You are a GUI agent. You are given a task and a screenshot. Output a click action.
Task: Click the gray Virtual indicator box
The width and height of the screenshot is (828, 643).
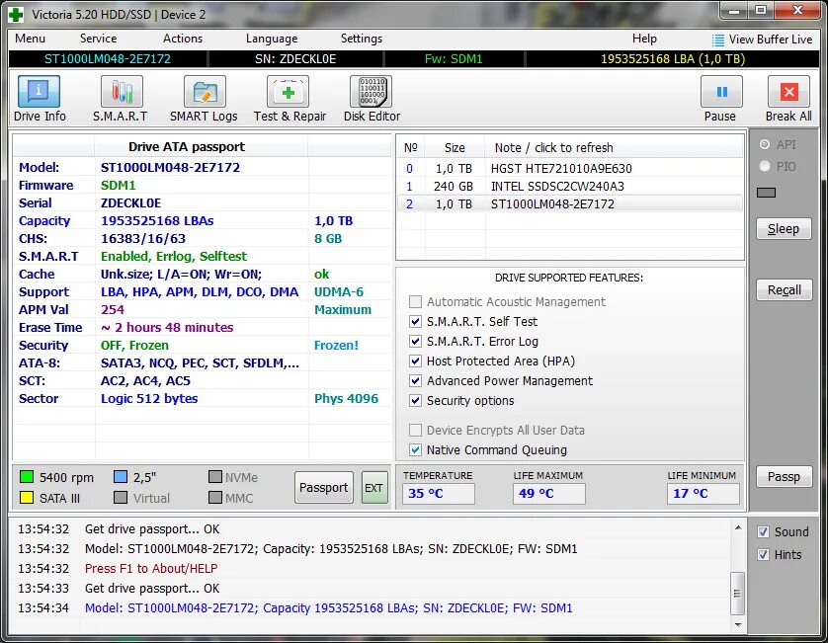point(121,497)
